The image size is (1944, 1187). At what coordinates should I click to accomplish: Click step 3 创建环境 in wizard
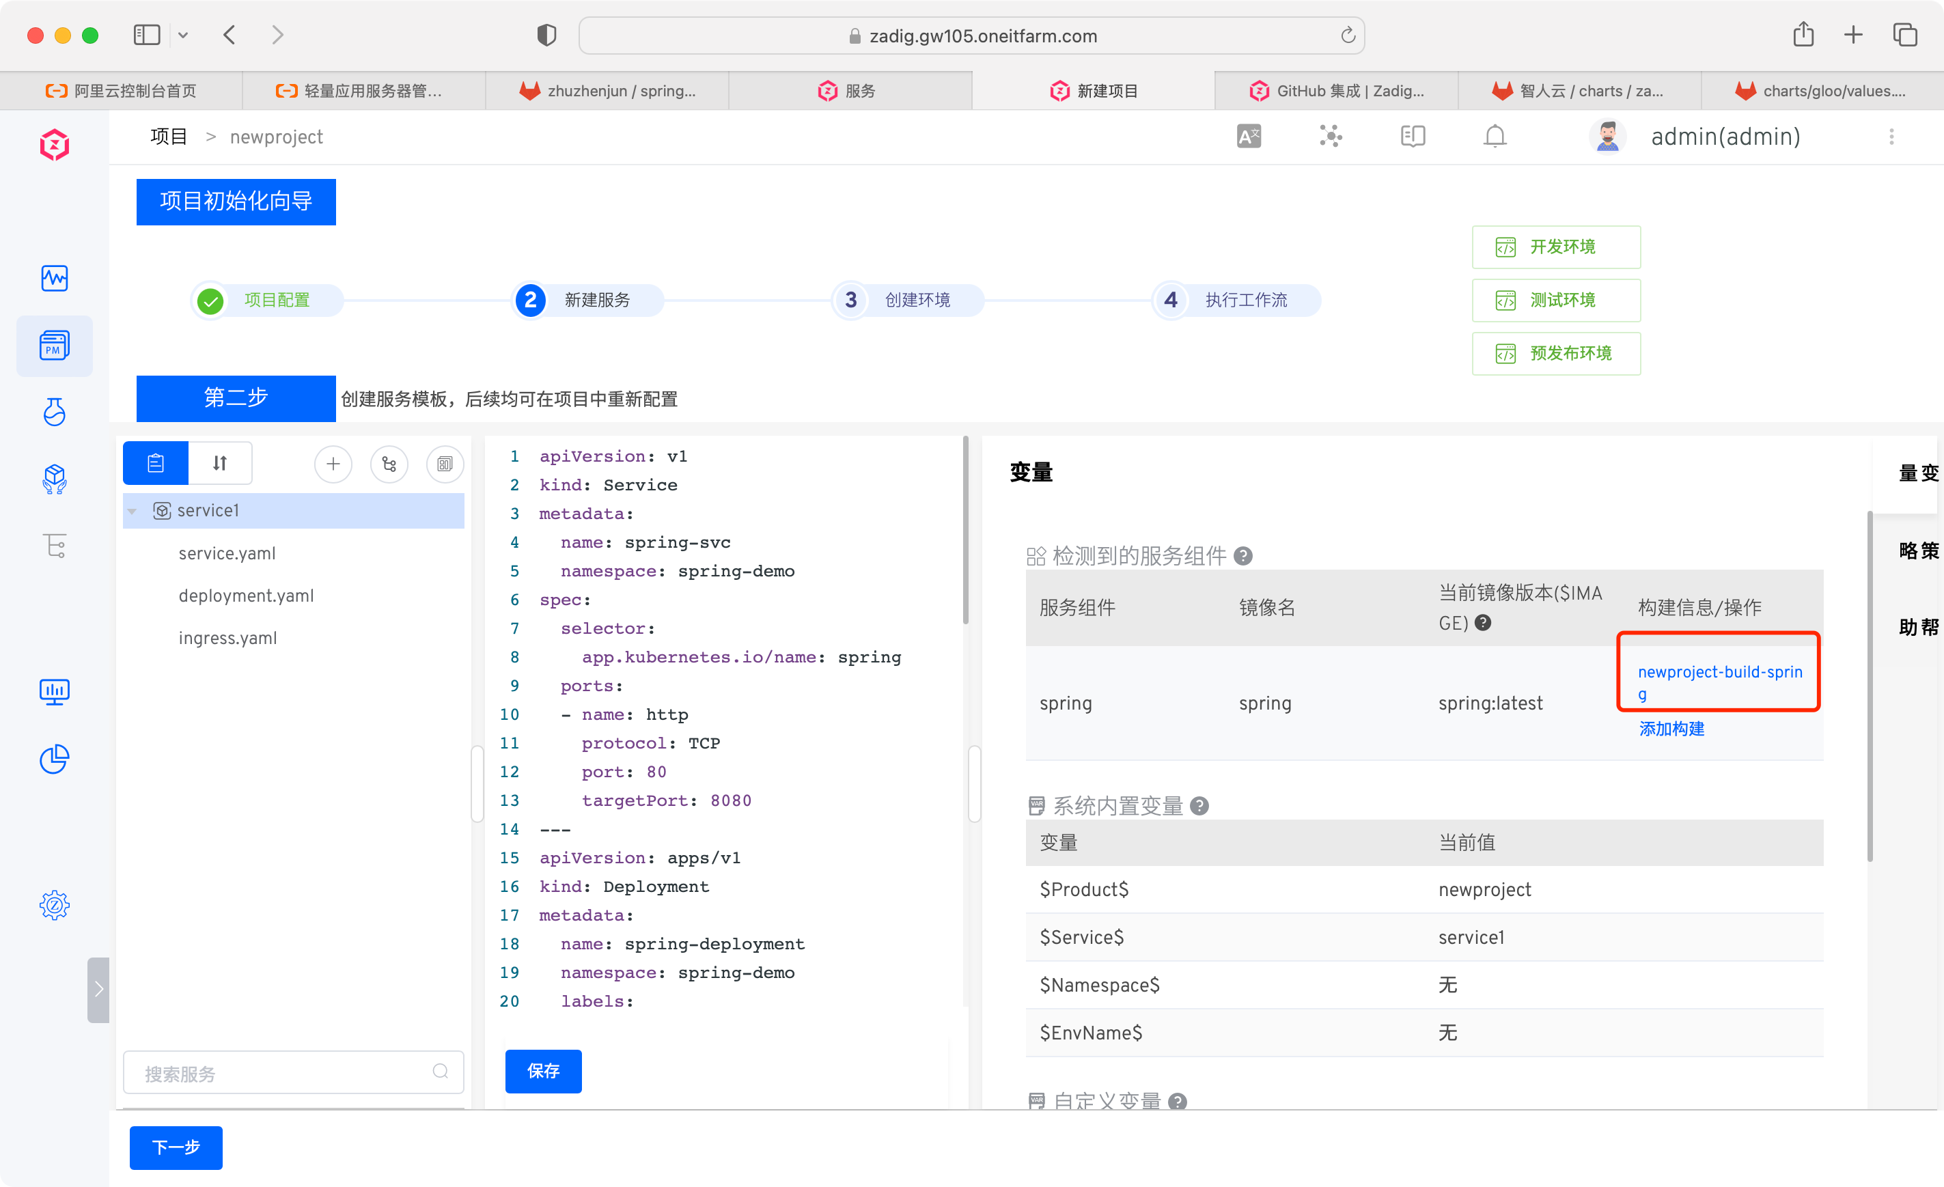tap(908, 300)
